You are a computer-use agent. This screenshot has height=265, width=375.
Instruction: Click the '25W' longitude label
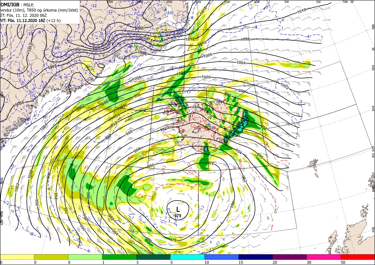pos(169,2)
